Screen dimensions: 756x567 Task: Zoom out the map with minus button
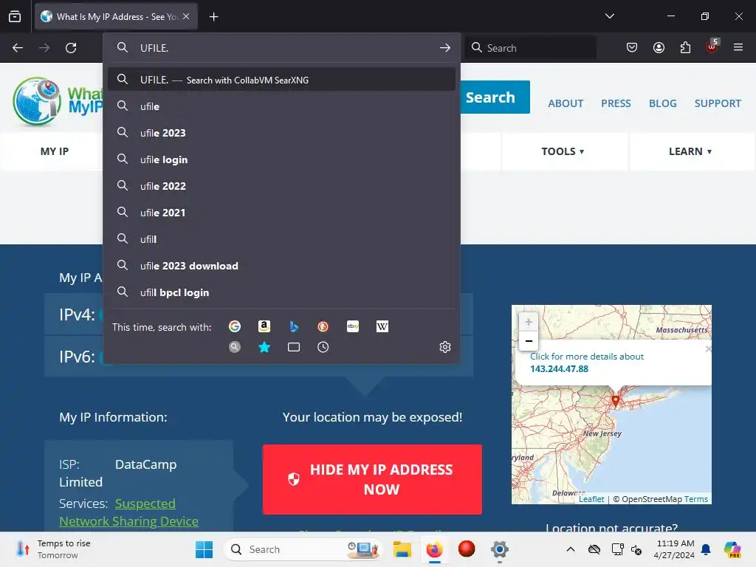(529, 341)
